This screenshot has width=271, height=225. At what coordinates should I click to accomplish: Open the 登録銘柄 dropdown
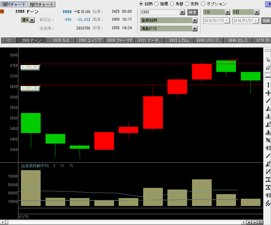(x=195, y=20)
